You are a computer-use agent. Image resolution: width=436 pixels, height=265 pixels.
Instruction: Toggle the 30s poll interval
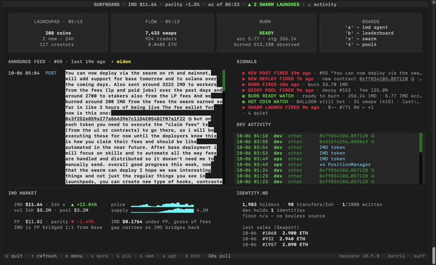219,256
